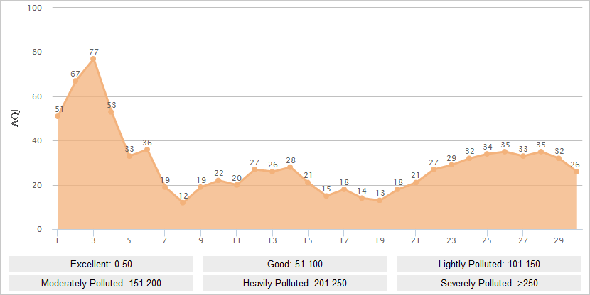Select the data point labeled 36

click(147, 150)
